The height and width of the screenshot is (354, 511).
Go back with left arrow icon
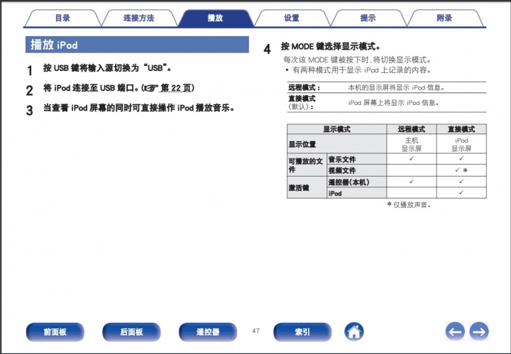coord(455,331)
